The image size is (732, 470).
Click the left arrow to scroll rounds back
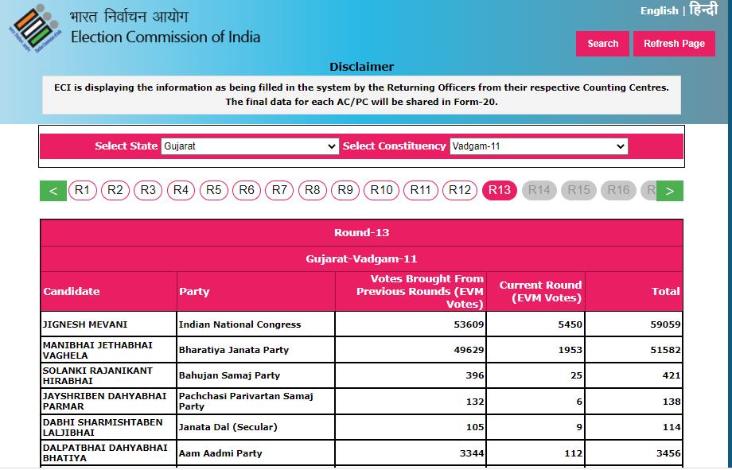53,191
